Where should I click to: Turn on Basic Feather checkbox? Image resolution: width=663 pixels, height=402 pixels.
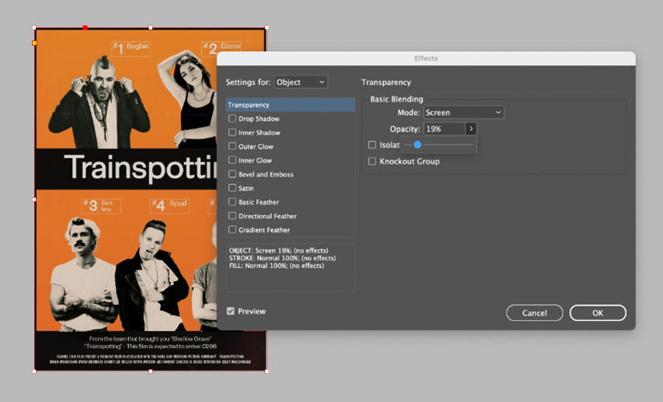pyautogui.click(x=232, y=202)
